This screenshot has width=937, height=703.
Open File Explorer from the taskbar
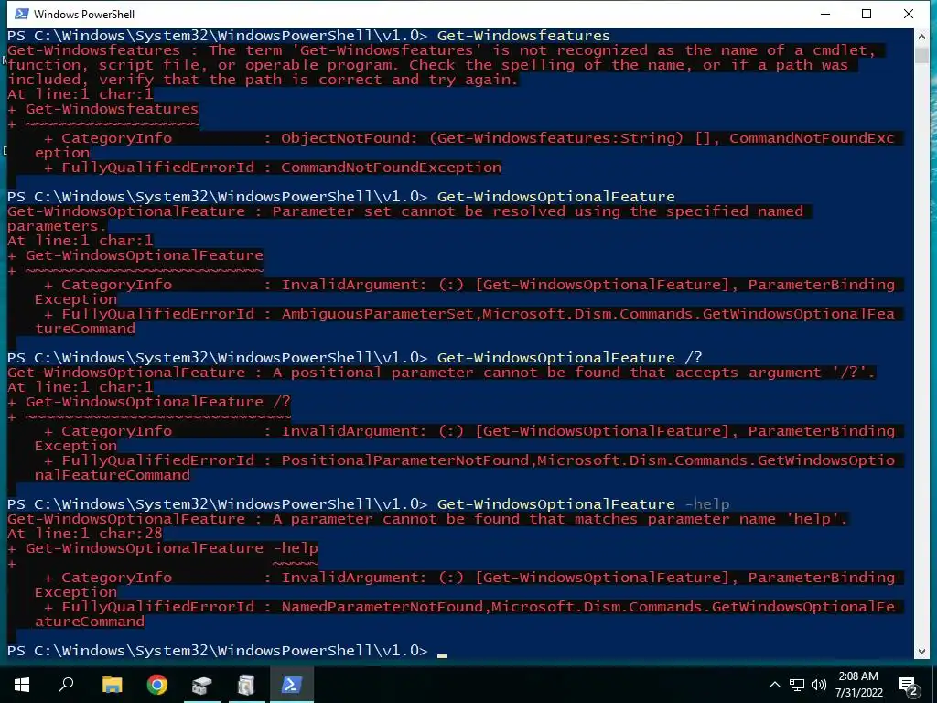tap(112, 685)
